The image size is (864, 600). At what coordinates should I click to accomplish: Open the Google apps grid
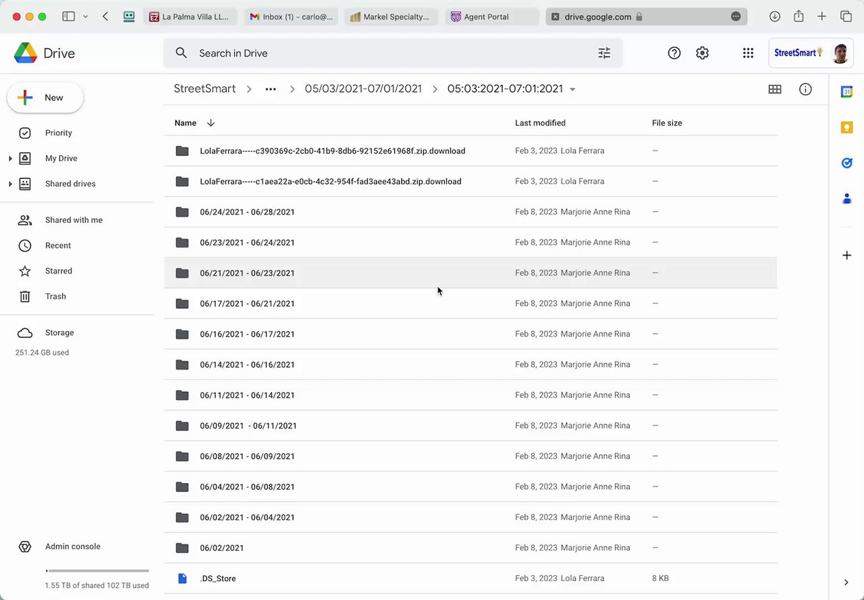click(748, 53)
